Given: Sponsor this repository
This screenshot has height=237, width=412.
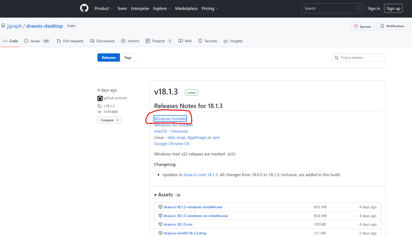Looking at the screenshot, I should [362, 26].
